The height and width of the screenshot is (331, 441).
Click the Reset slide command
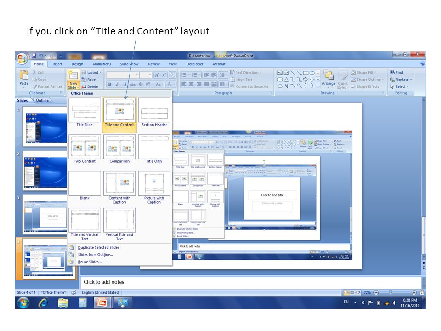(x=89, y=80)
